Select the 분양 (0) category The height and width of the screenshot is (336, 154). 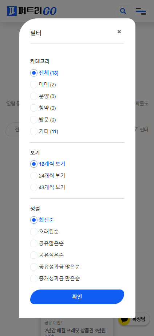click(x=43, y=96)
